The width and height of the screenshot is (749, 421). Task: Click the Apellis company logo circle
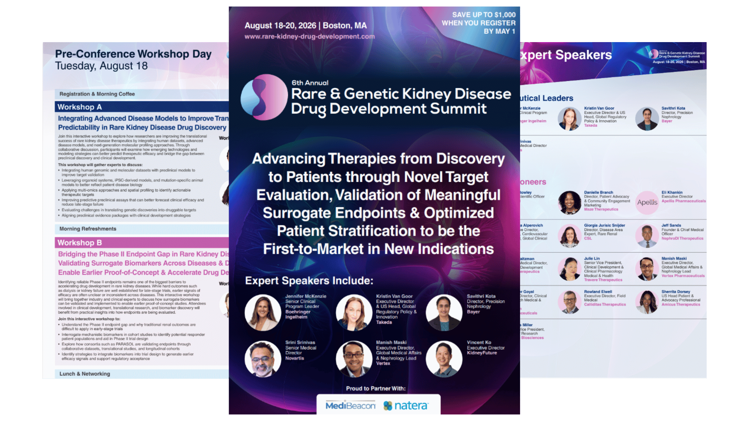[647, 202]
